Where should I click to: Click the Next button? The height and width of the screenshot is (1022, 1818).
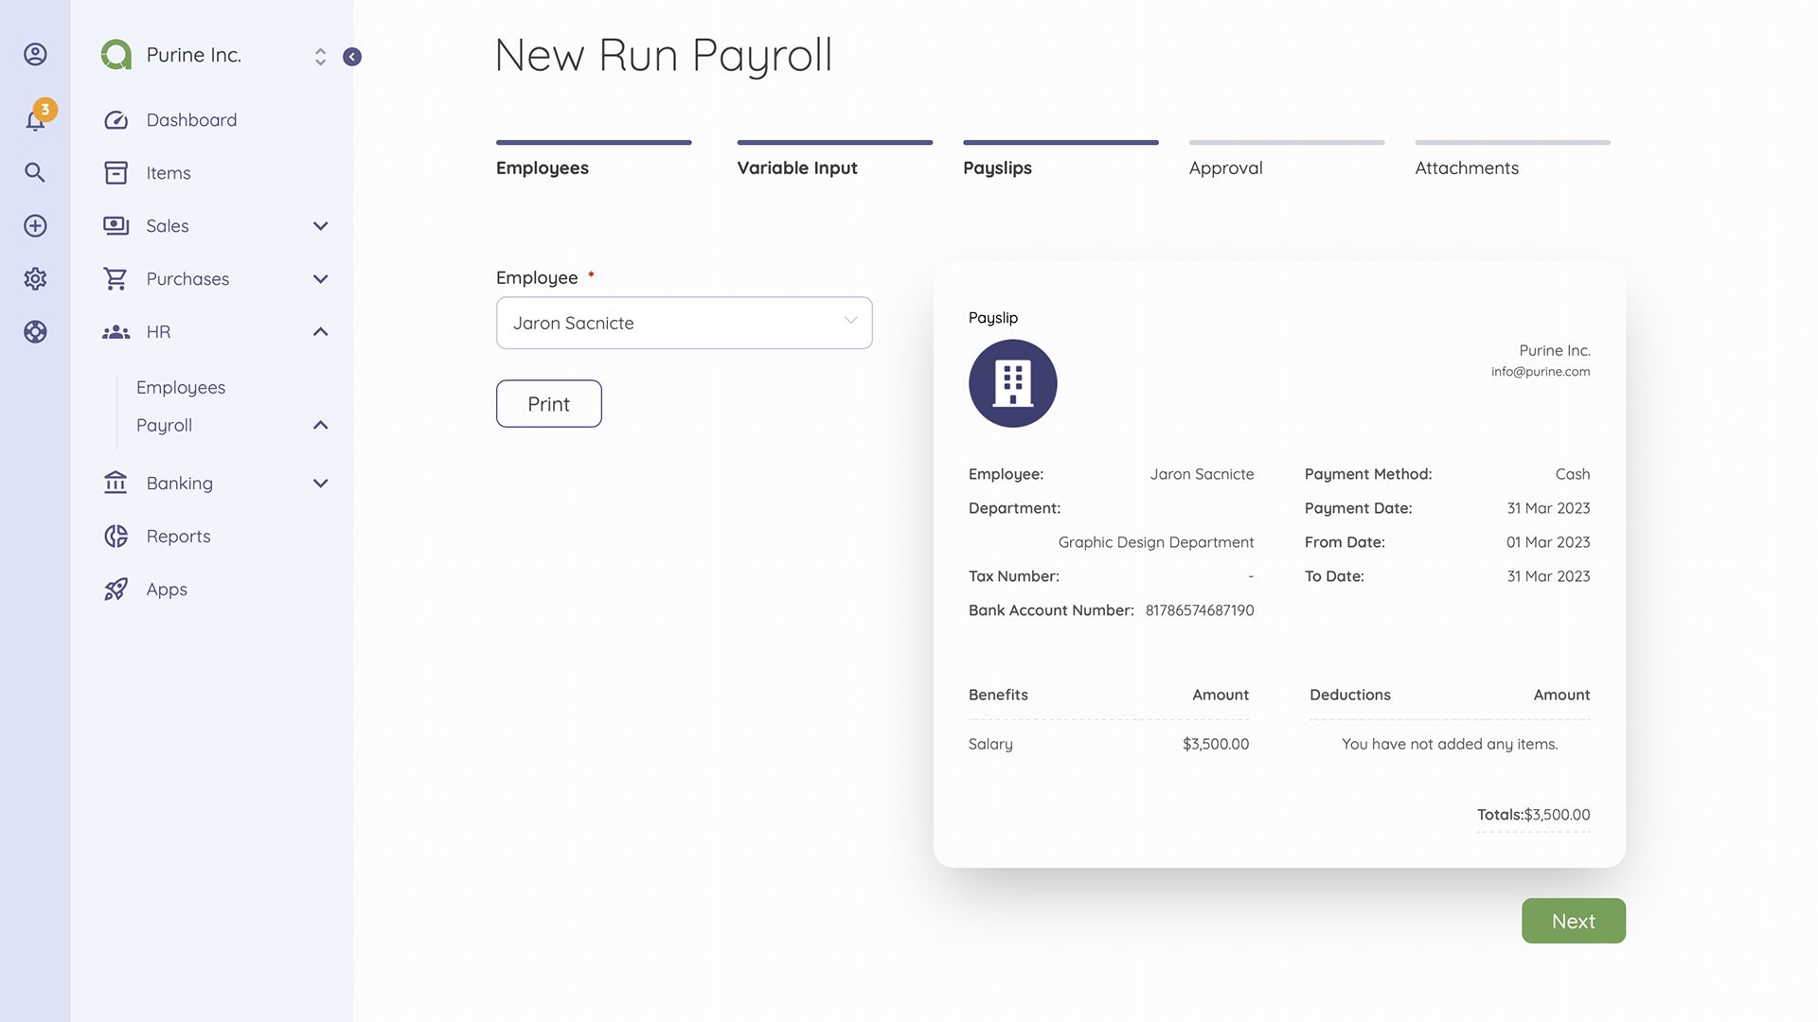pyautogui.click(x=1573, y=921)
